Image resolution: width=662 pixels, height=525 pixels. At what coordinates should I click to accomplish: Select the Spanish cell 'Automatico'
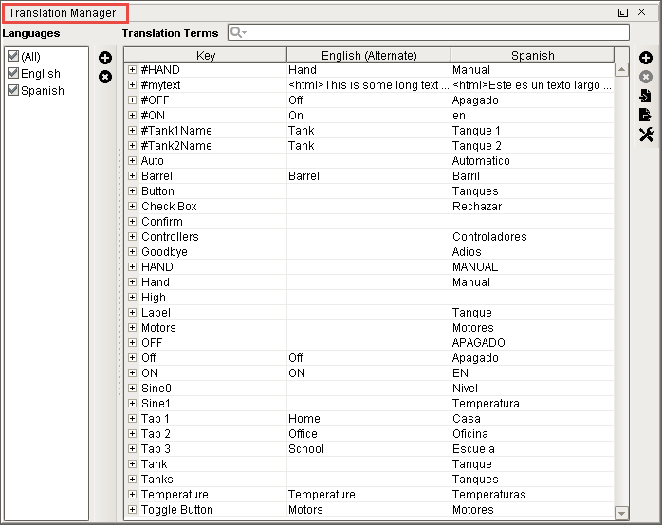(x=532, y=161)
